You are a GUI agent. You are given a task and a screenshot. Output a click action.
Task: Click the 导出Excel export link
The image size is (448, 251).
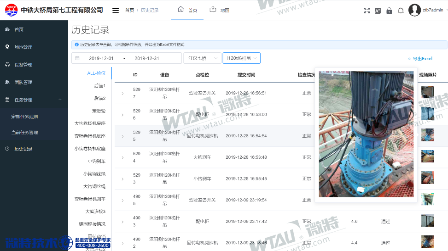tap(419, 59)
